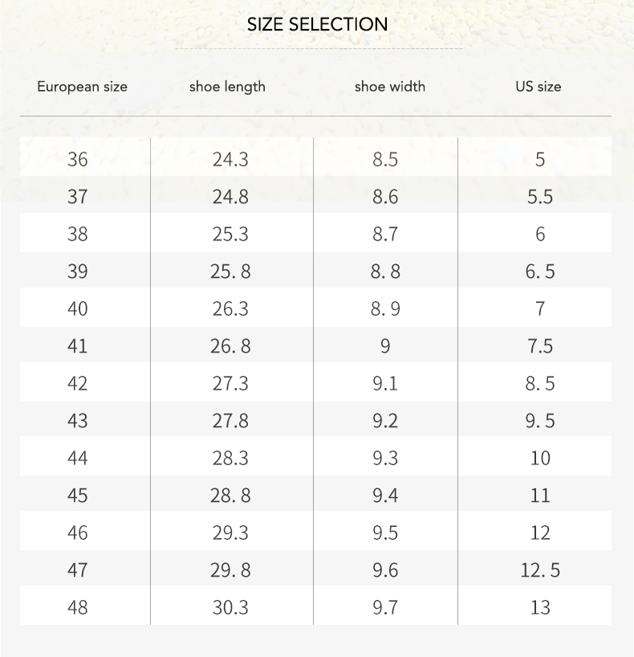Click shoe length value 24.8
The height and width of the screenshot is (657, 634).
coord(230,197)
